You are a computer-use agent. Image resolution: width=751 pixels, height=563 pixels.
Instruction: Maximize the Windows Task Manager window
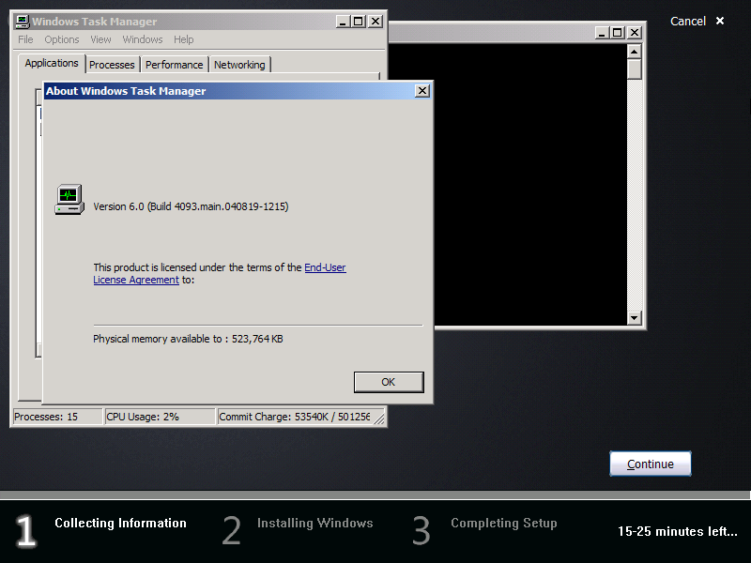(x=359, y=22)
